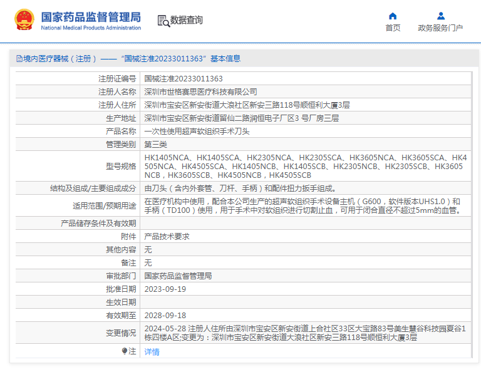Click the 审批部门 row label

click(x=121, y=276)
